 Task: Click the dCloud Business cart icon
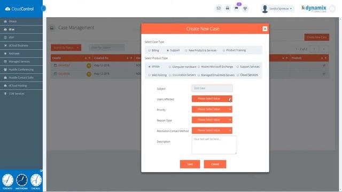click(5, 45)
